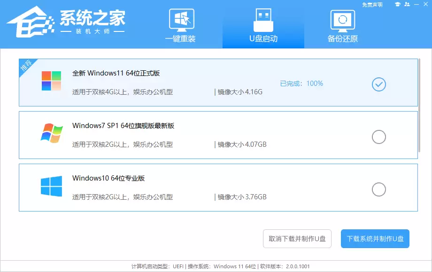Open tutorials via the graduation cap titlebar icon
432x272 pixels.
397,4
